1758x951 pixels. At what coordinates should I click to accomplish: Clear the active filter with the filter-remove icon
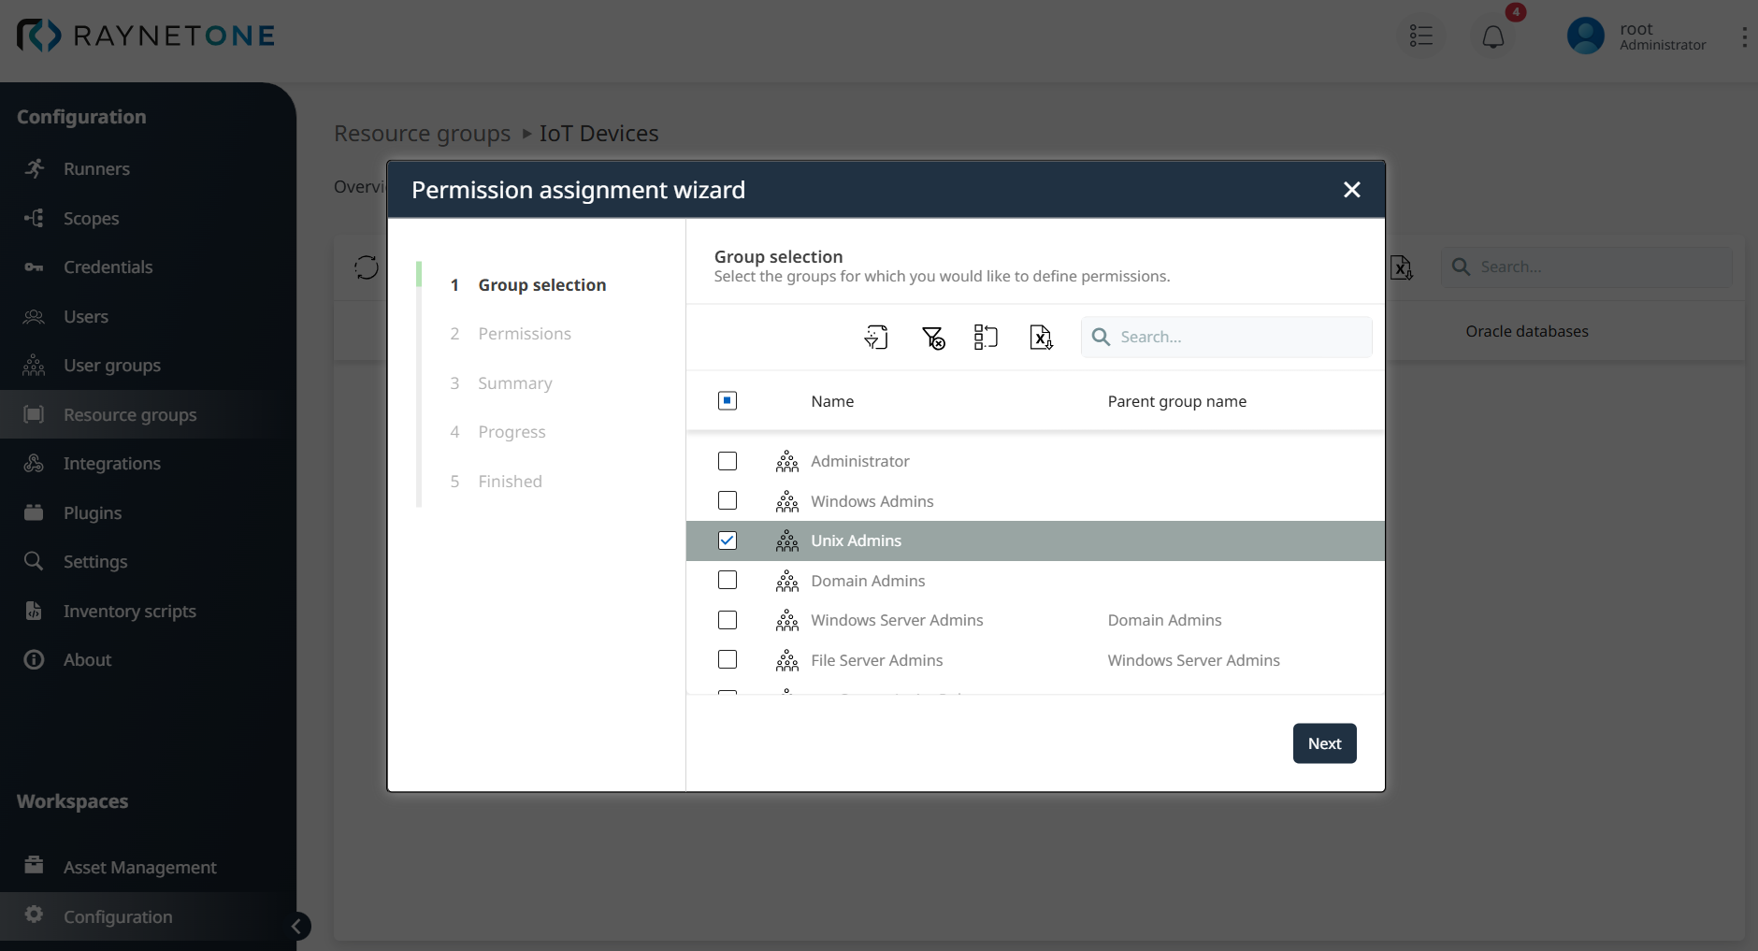(x=934, y=337)
